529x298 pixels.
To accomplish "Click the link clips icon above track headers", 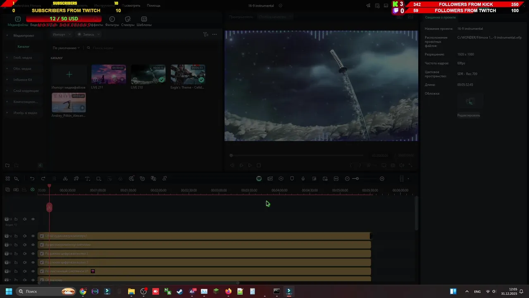I will pos(16,190).
